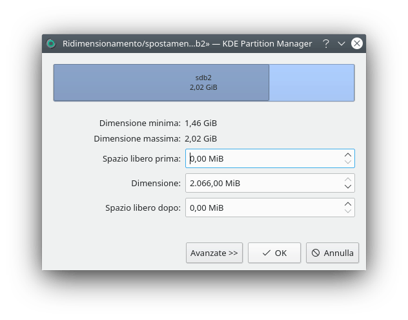Increase Dimensione using the up arrow
This screenshot has width=408, height=320.
(348, 179)
